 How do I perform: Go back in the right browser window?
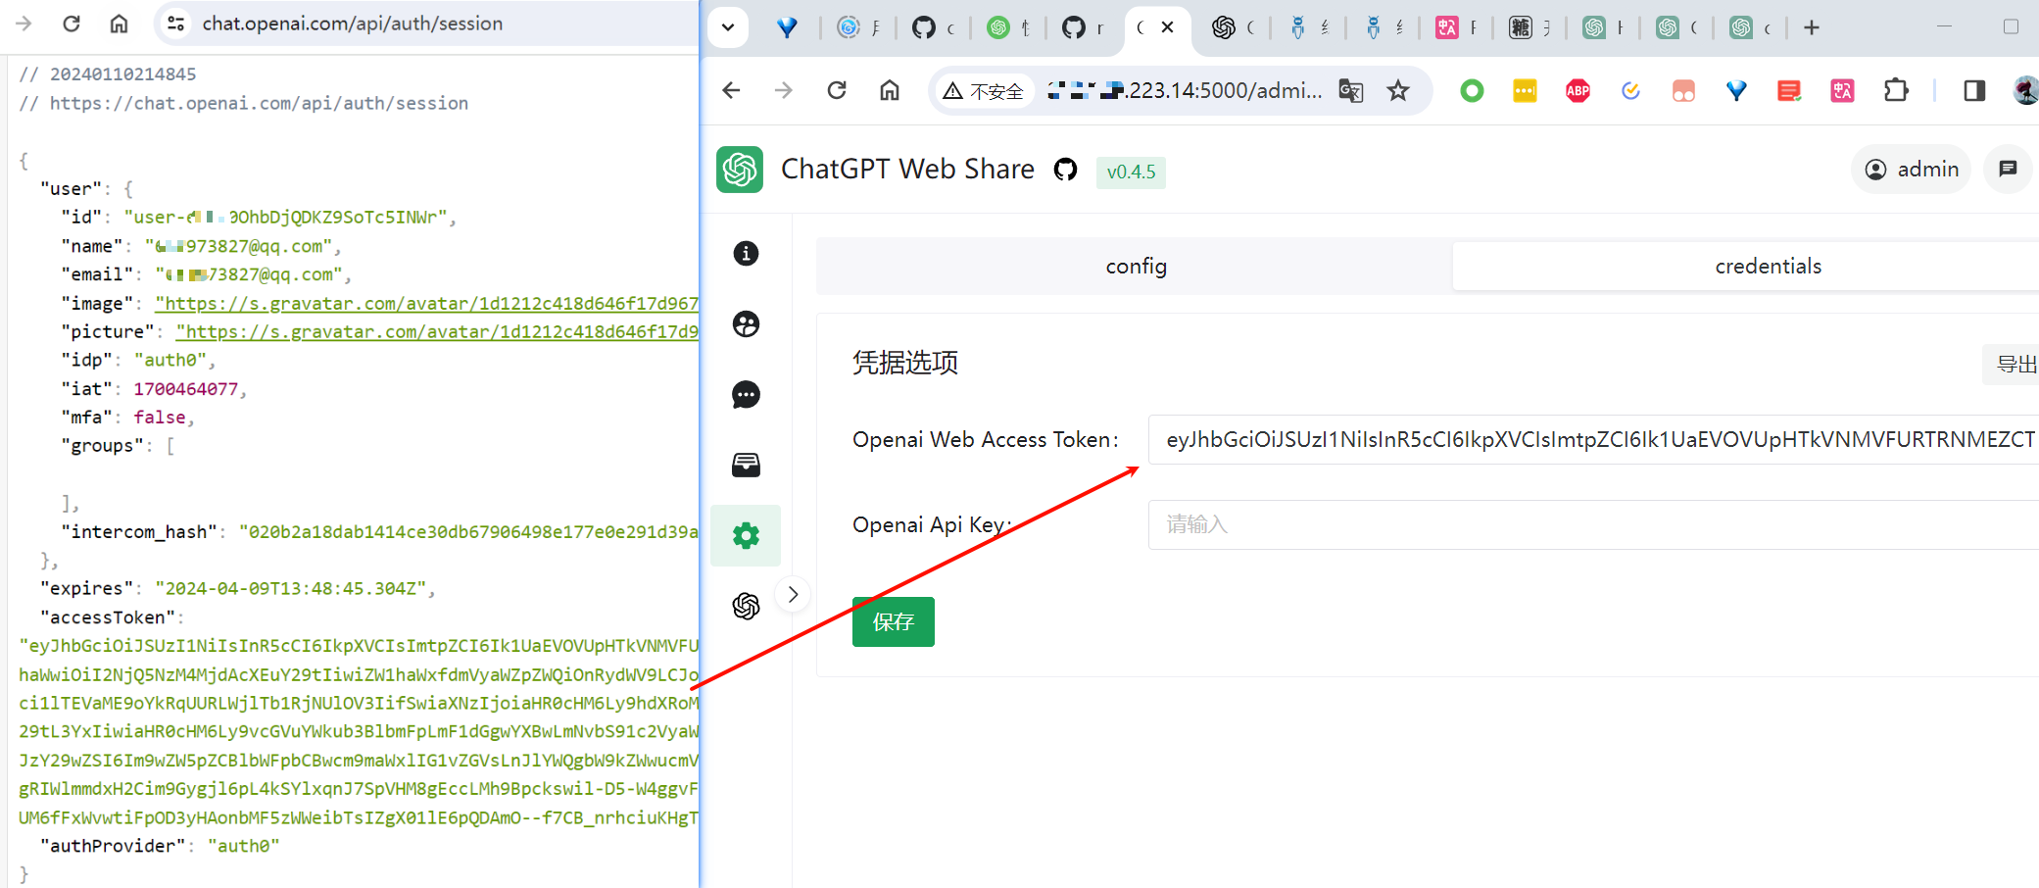pyautogui.click(x=731, y=91)
